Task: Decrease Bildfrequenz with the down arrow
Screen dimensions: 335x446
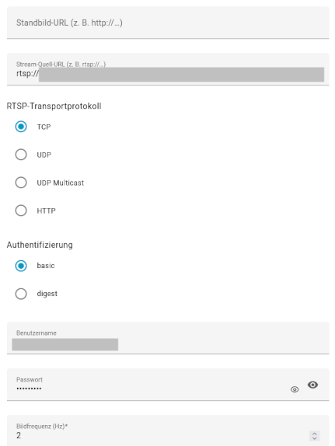Action: pyautogui.click(x=314, y=438)
